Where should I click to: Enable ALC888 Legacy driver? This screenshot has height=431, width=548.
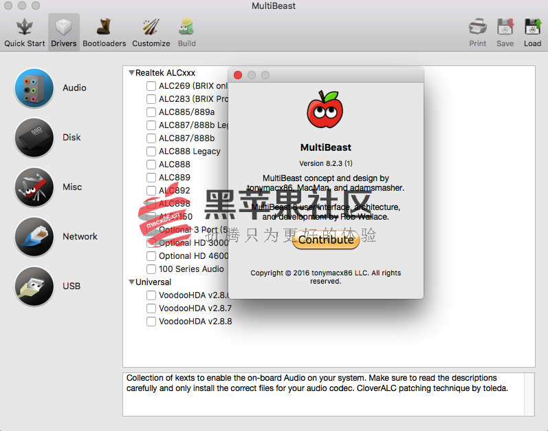click(x=151, y=151)
